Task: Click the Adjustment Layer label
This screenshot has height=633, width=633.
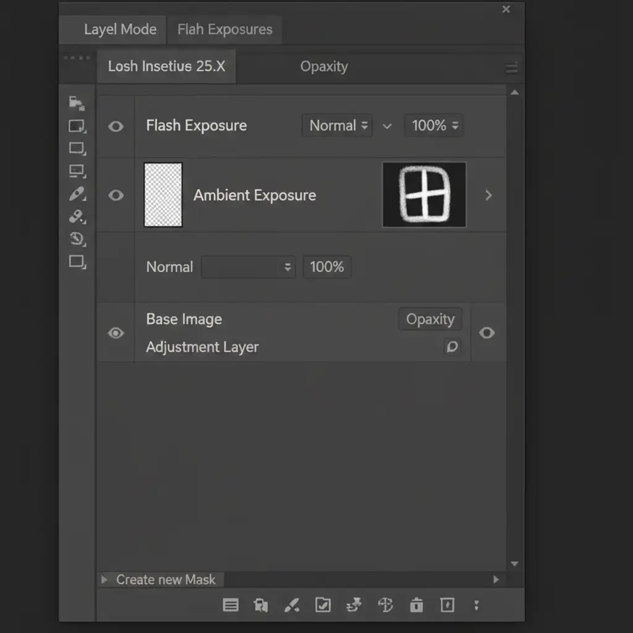Action: point(202,347)
